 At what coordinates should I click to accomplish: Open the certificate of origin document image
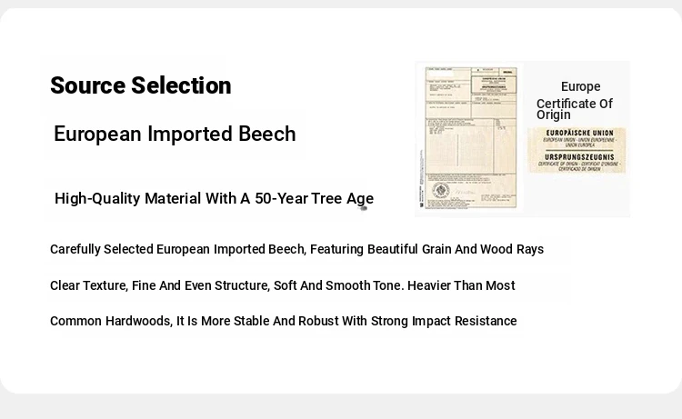(x=471, y=138)
